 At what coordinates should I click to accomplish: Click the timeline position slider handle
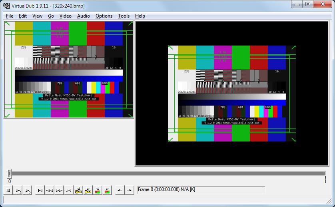[10, 174]
